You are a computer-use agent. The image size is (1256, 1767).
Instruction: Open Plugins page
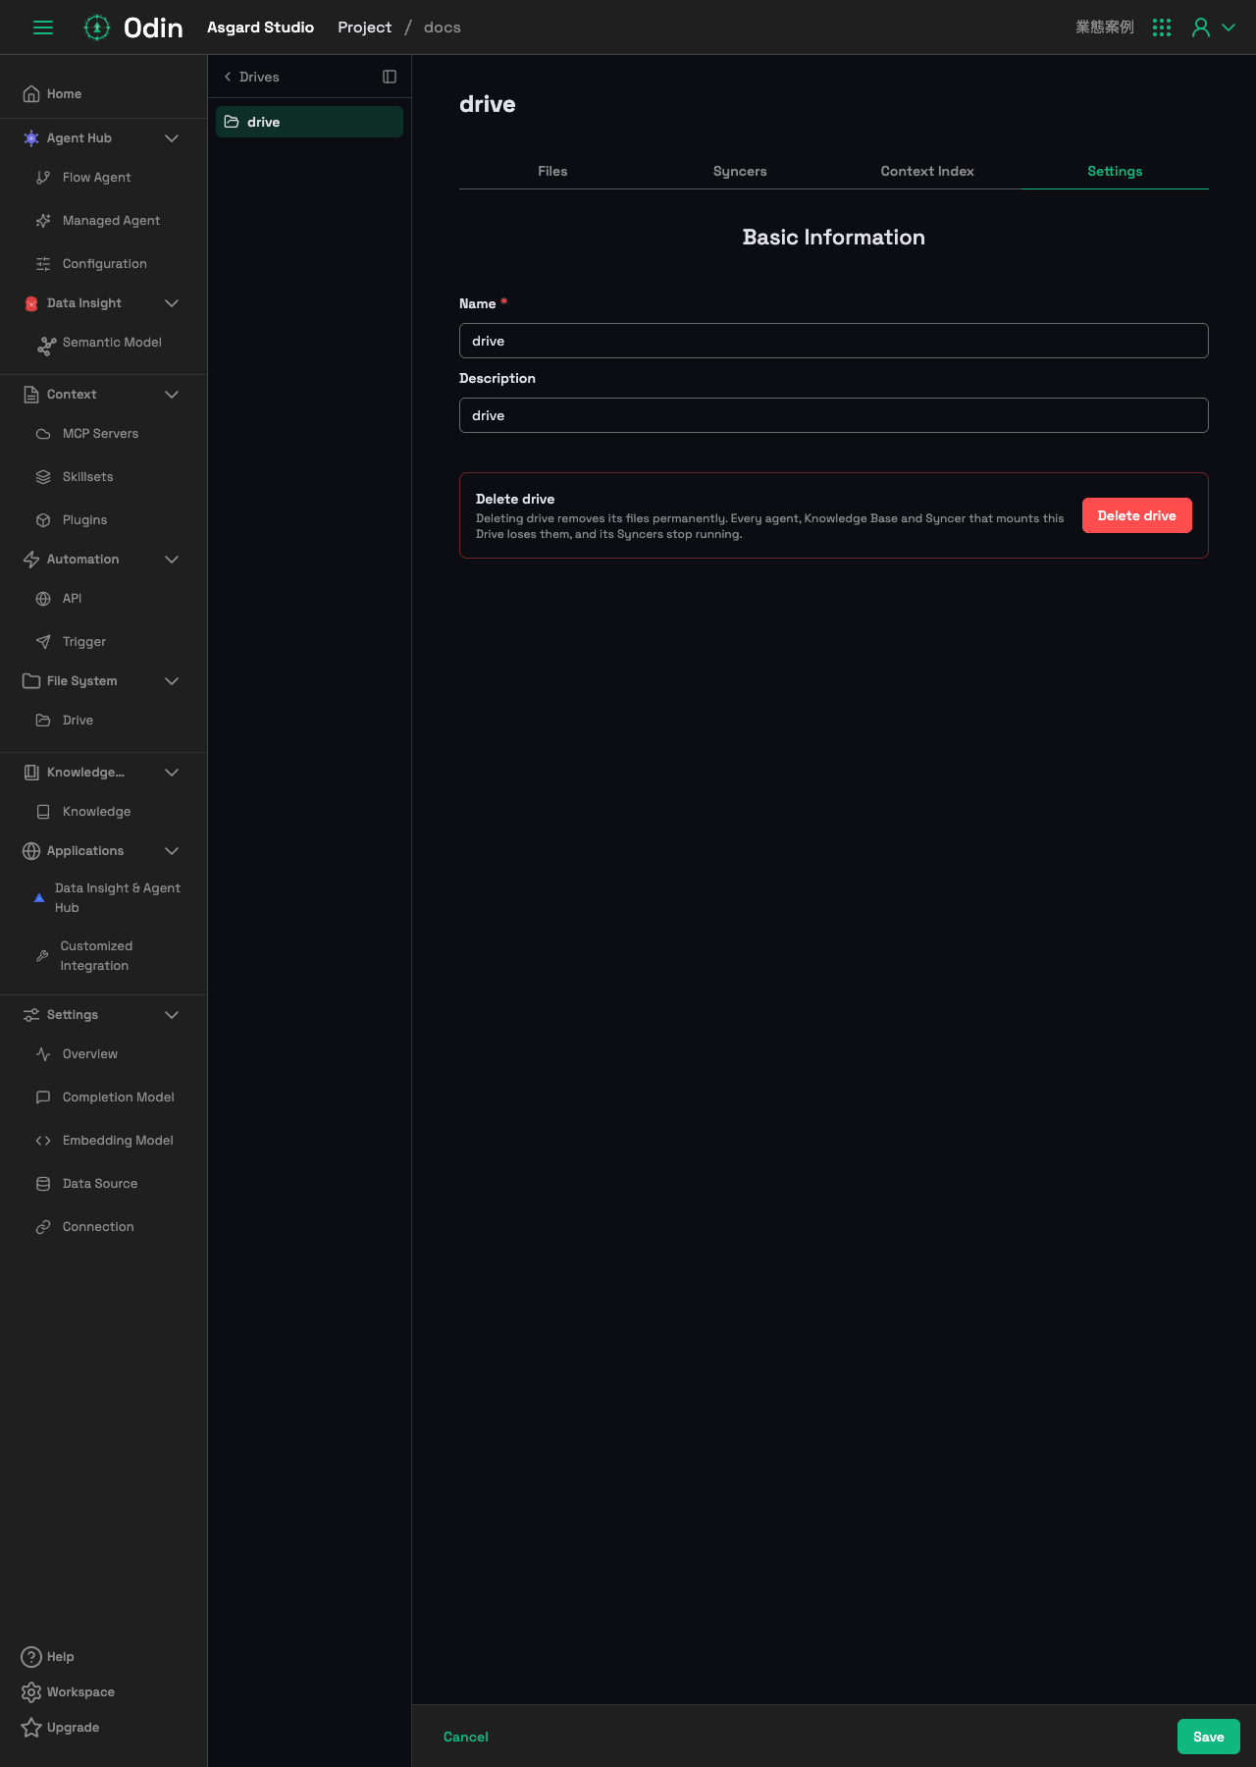click(x=84, y=520)
